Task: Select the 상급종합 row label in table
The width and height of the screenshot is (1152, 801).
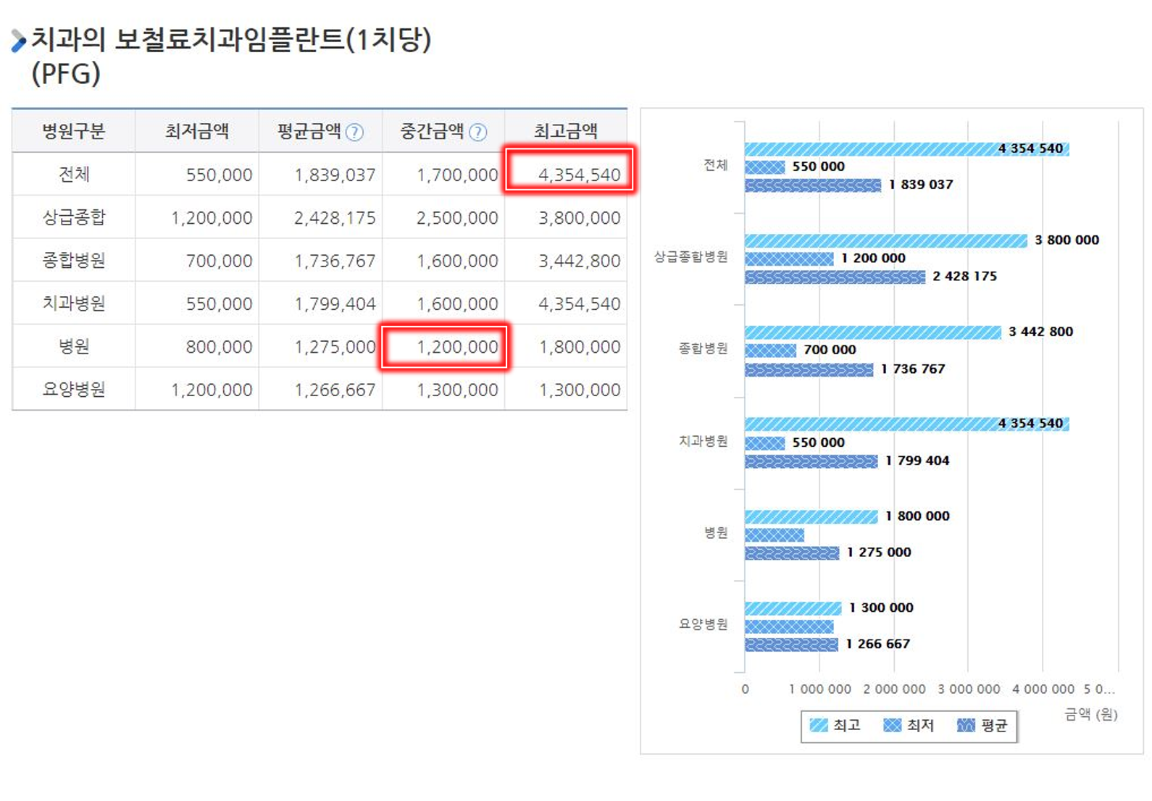Action: [73, 217]
